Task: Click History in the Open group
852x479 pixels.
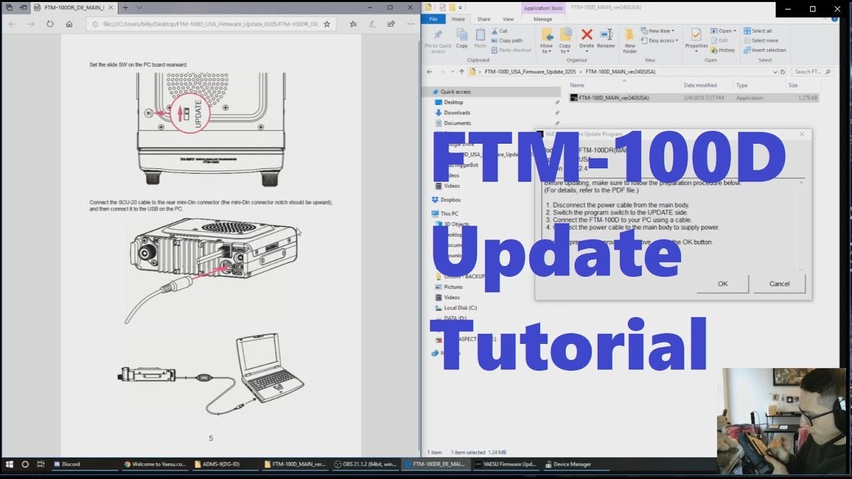Action: click(x=723, y=50)
